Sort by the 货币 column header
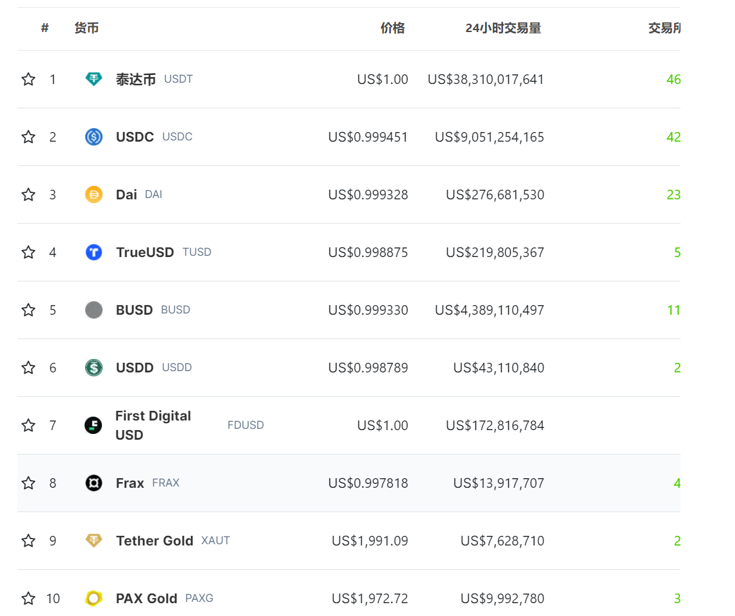Image resolution: width=735 pixels, height=616 pixels. point(87,28)
